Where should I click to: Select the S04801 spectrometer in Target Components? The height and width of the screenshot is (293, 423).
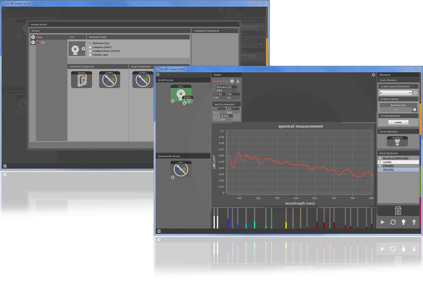[143, 79]
